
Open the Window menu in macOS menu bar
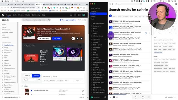point(17,1)
